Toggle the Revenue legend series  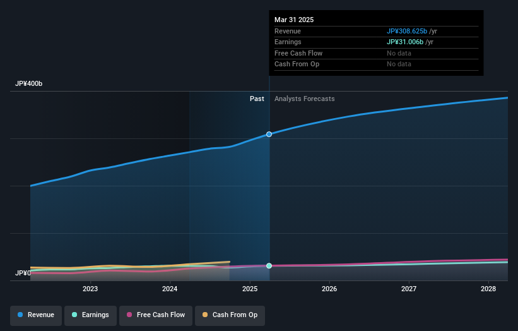(x=36, y=315)
